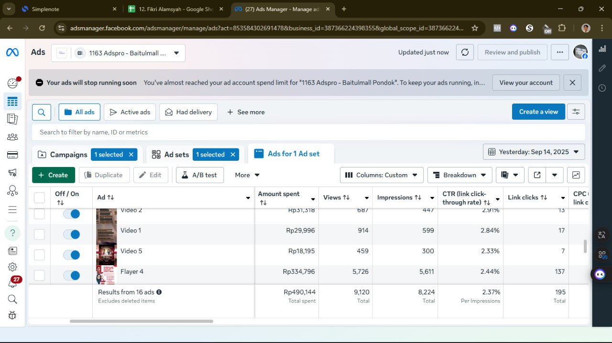Image resolution: width=612 pixels, height=343 pixels.
Task: Click the export table data icon
Action: pos(537,175)
